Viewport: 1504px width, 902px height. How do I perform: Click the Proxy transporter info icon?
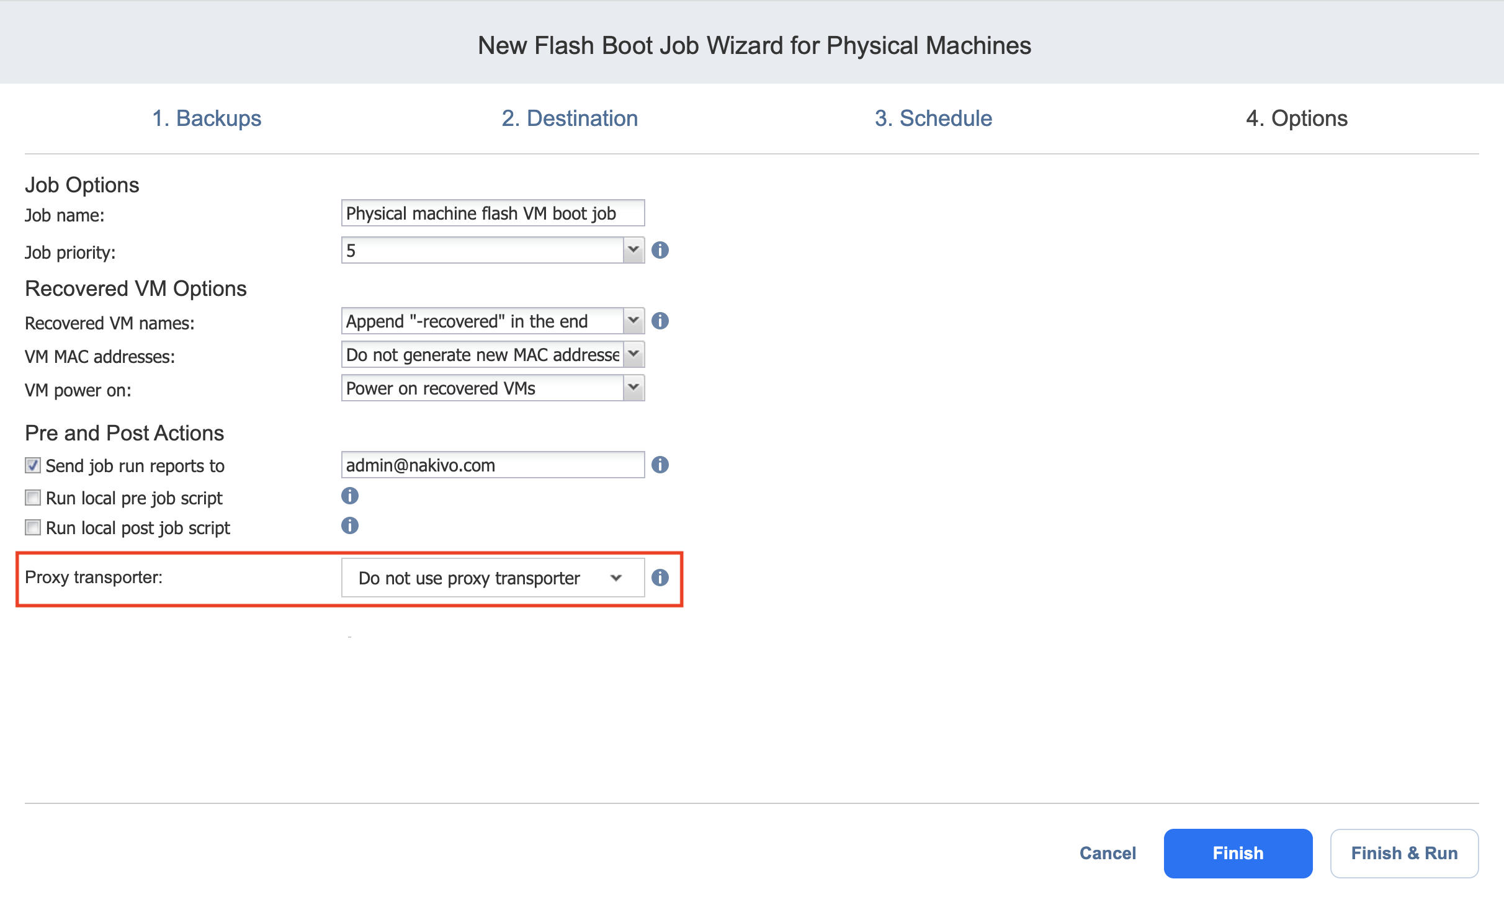[x=660, y=578]
